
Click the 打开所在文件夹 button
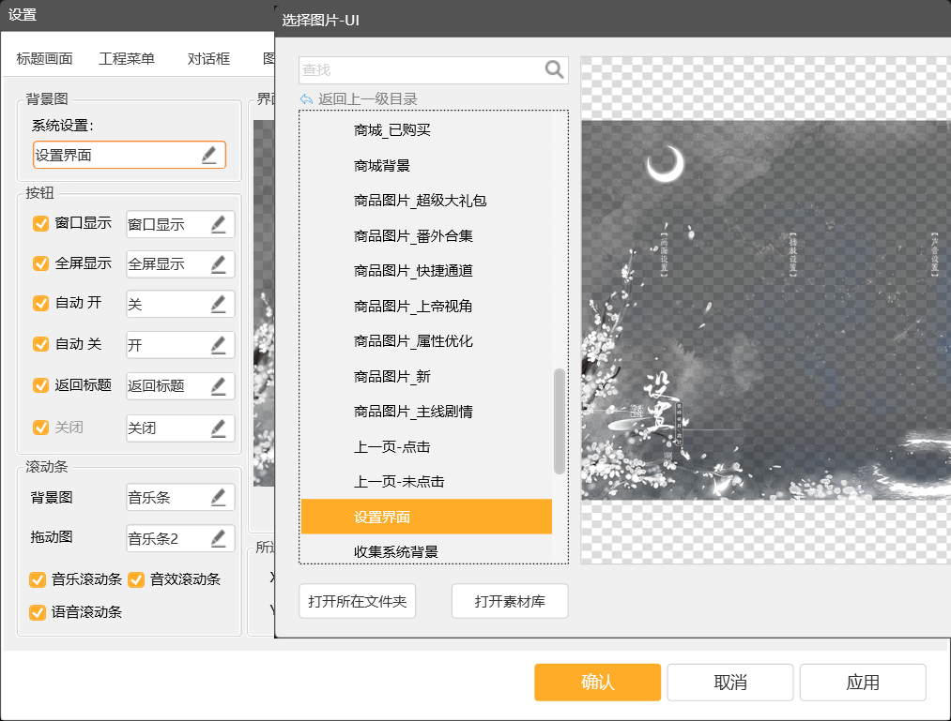(x=357, y=601)
